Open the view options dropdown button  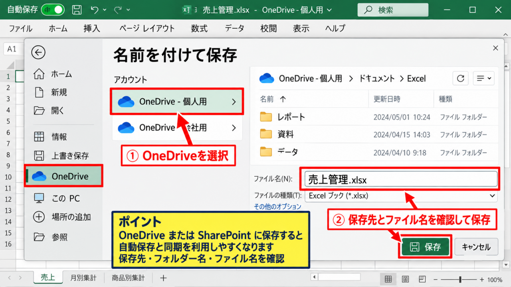[x=483, y=79]
